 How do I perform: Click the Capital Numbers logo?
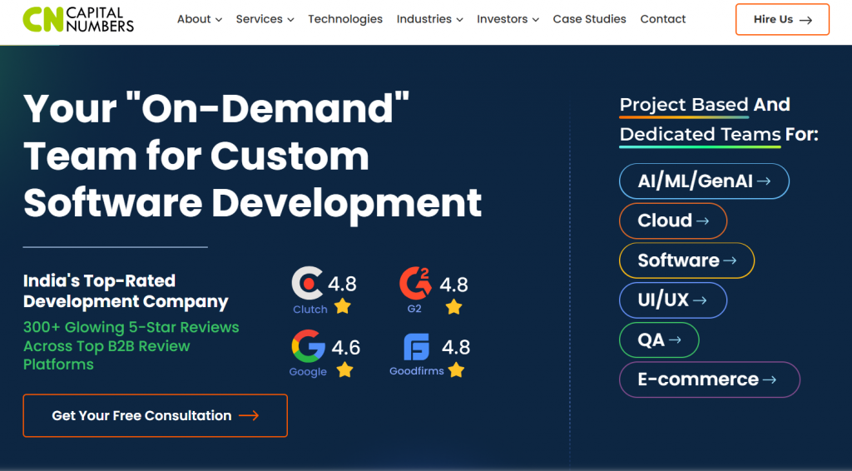pyautogui.click(x=78, y=20)
